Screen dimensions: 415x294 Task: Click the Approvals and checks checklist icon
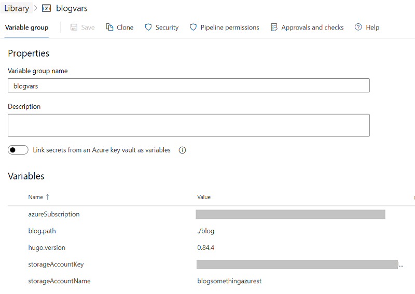tap(274, 27)
